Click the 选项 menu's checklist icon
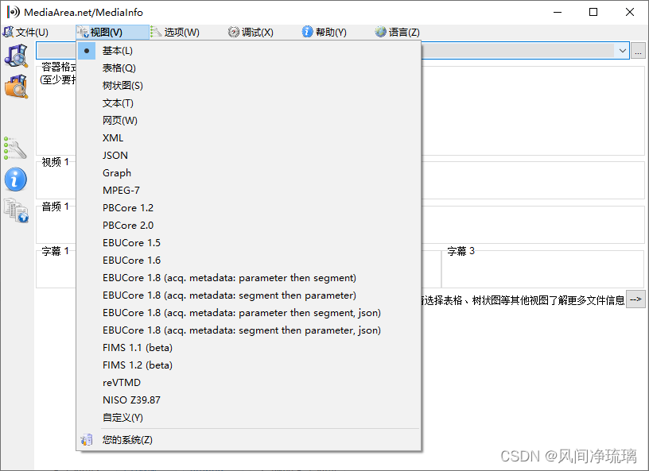 click(x=156, y=32)
